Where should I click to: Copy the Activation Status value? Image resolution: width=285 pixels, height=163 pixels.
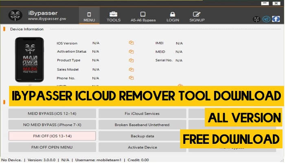point(131,51)
